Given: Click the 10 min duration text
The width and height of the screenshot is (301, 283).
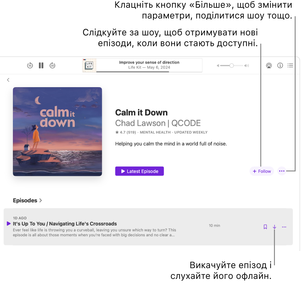Looking at the screenshot, I should (x=214, y=225).
